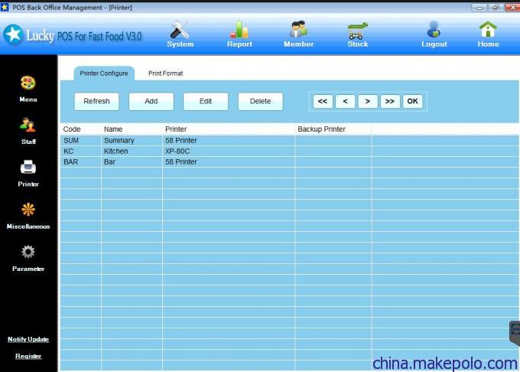Click the Logout user icon
This screenshot has width=520, height=372.
pos(434,30)
